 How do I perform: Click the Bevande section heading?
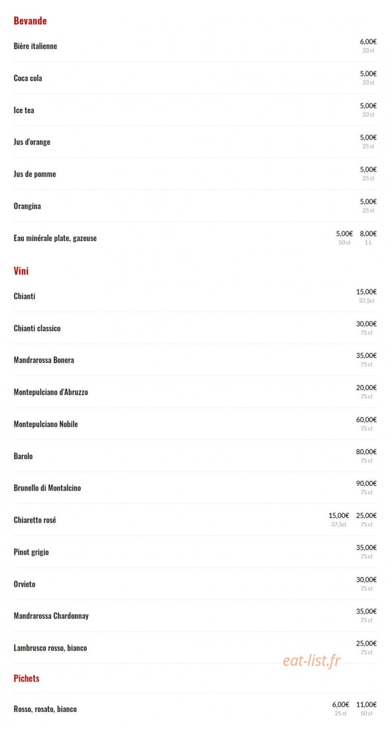(x=30, y=21)
